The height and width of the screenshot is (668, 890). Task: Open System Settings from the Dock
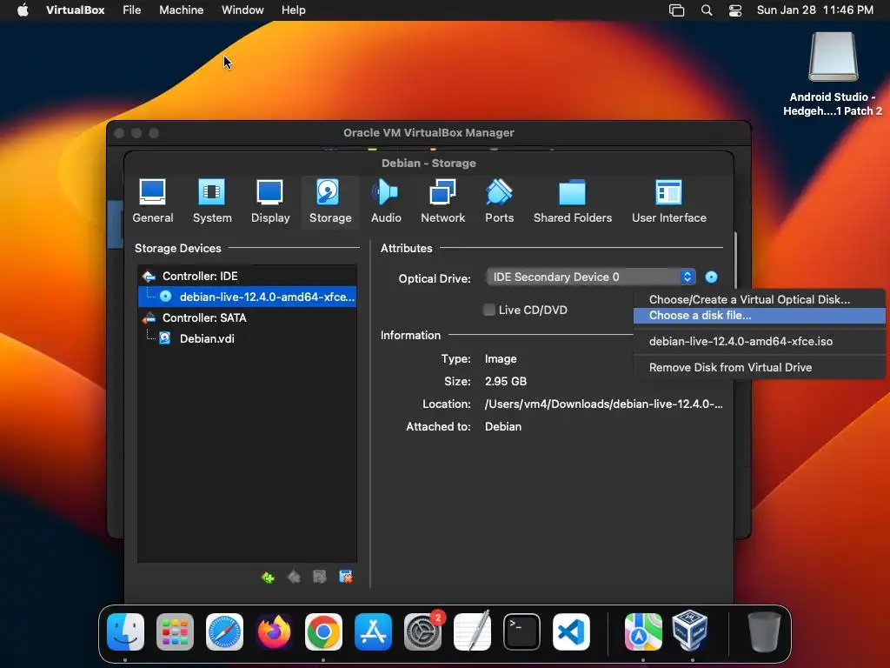click(x=423, y=631)
